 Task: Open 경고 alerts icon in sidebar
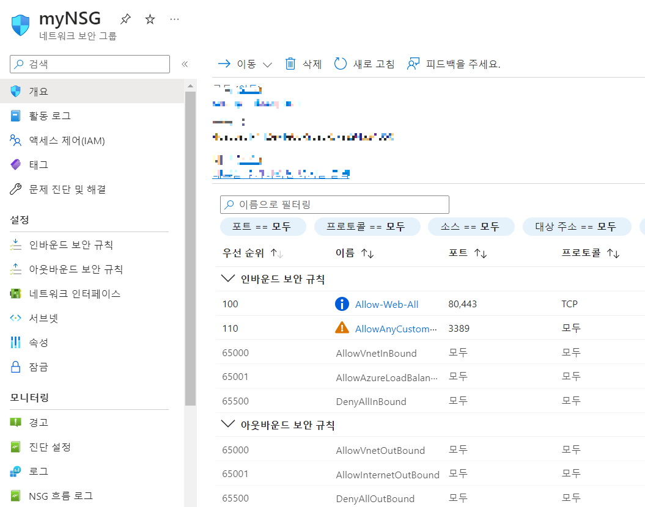[16, 422]
